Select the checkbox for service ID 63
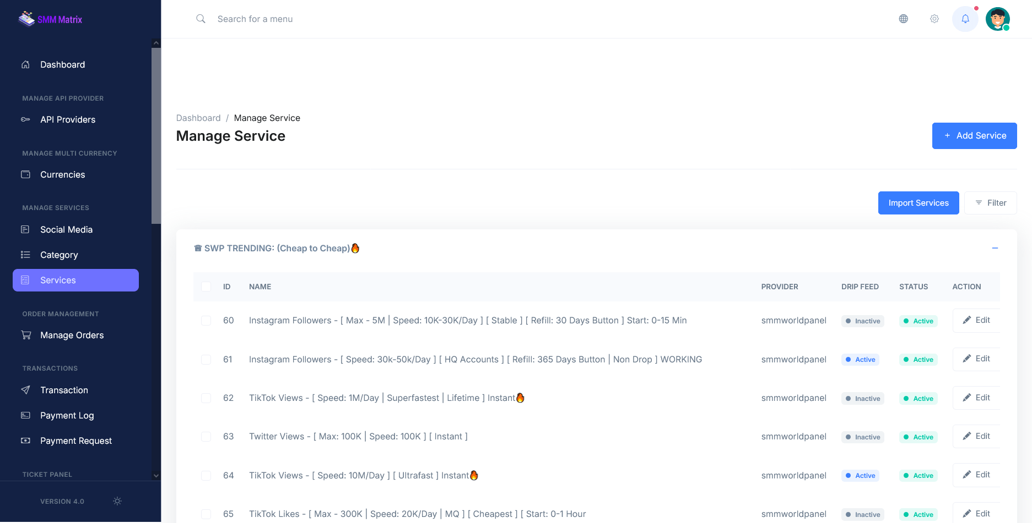The image size is (1032, 523). [x=206, y=437]
